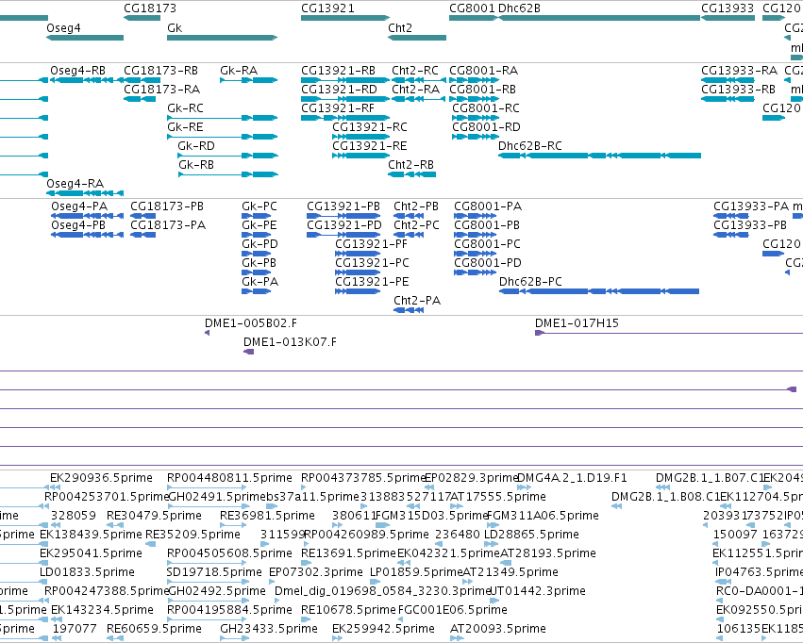The width and height of the screenshot is (803, 643).
Task: Select EST RP004480811.5prime
Action: [230, 478]
